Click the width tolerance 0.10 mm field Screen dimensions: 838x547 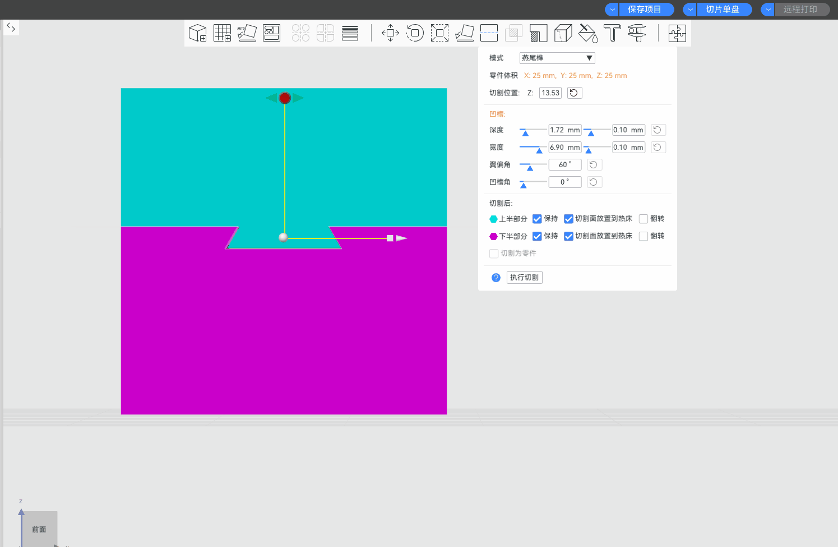click(x=628, y=147)
